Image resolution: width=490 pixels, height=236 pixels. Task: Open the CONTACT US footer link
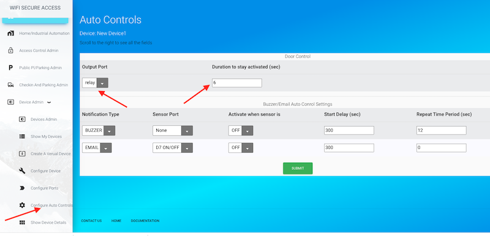point(91,221)
